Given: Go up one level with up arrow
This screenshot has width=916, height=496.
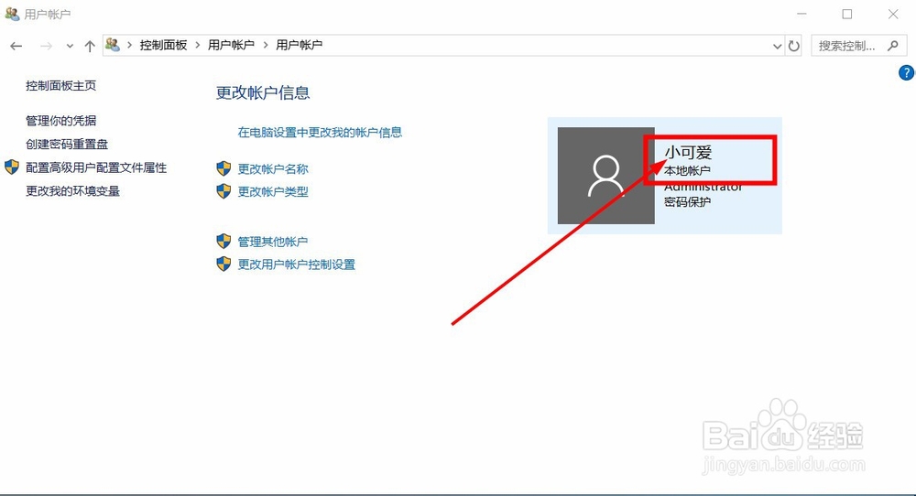Looking at the screenshot, I should 90,46.
